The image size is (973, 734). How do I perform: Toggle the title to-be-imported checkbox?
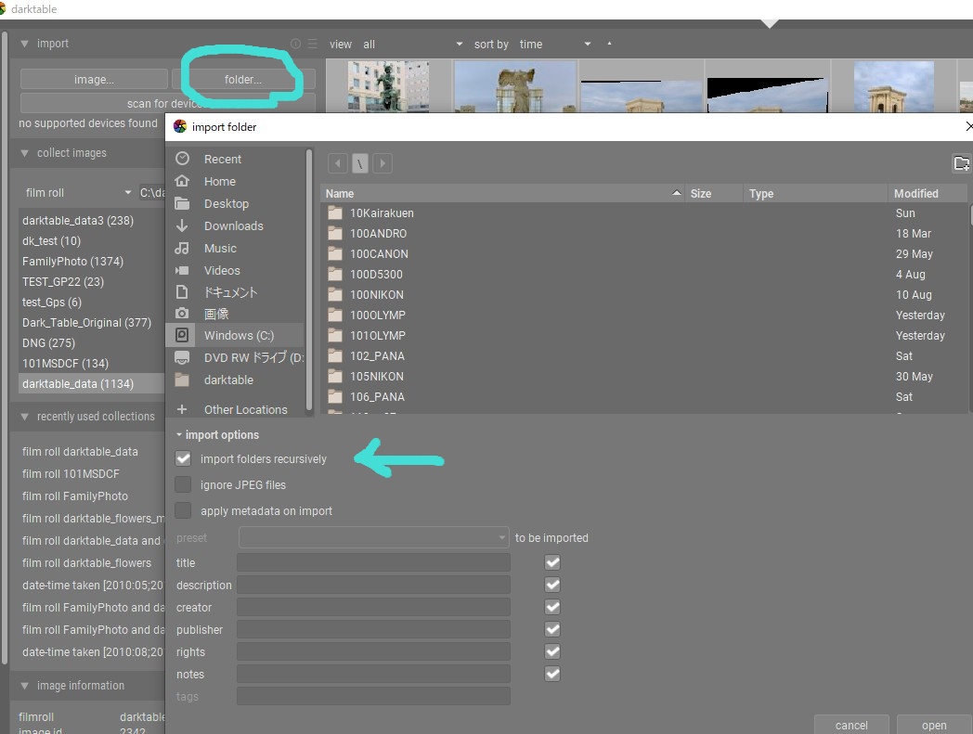tap(552, 562)
